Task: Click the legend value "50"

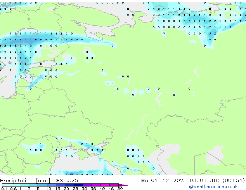Action: coord(120,188)
